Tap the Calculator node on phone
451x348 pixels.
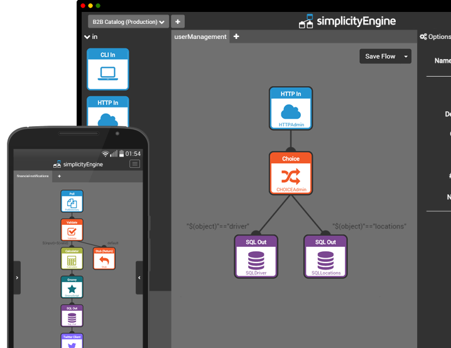[x=72, y=258]
